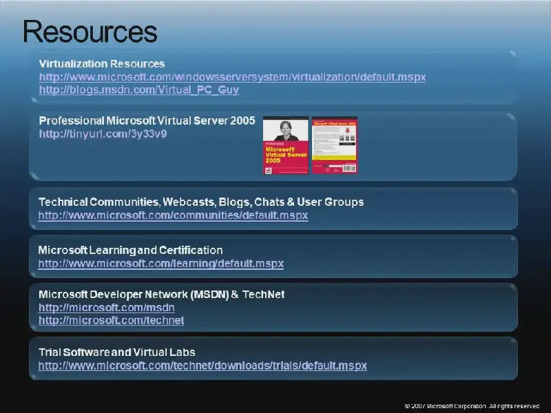Screen dimensions: 551x413
Task: Open the windowsserversystem virtualization default.mspx link
Action: pyautogui.click(x=232, y=77)
